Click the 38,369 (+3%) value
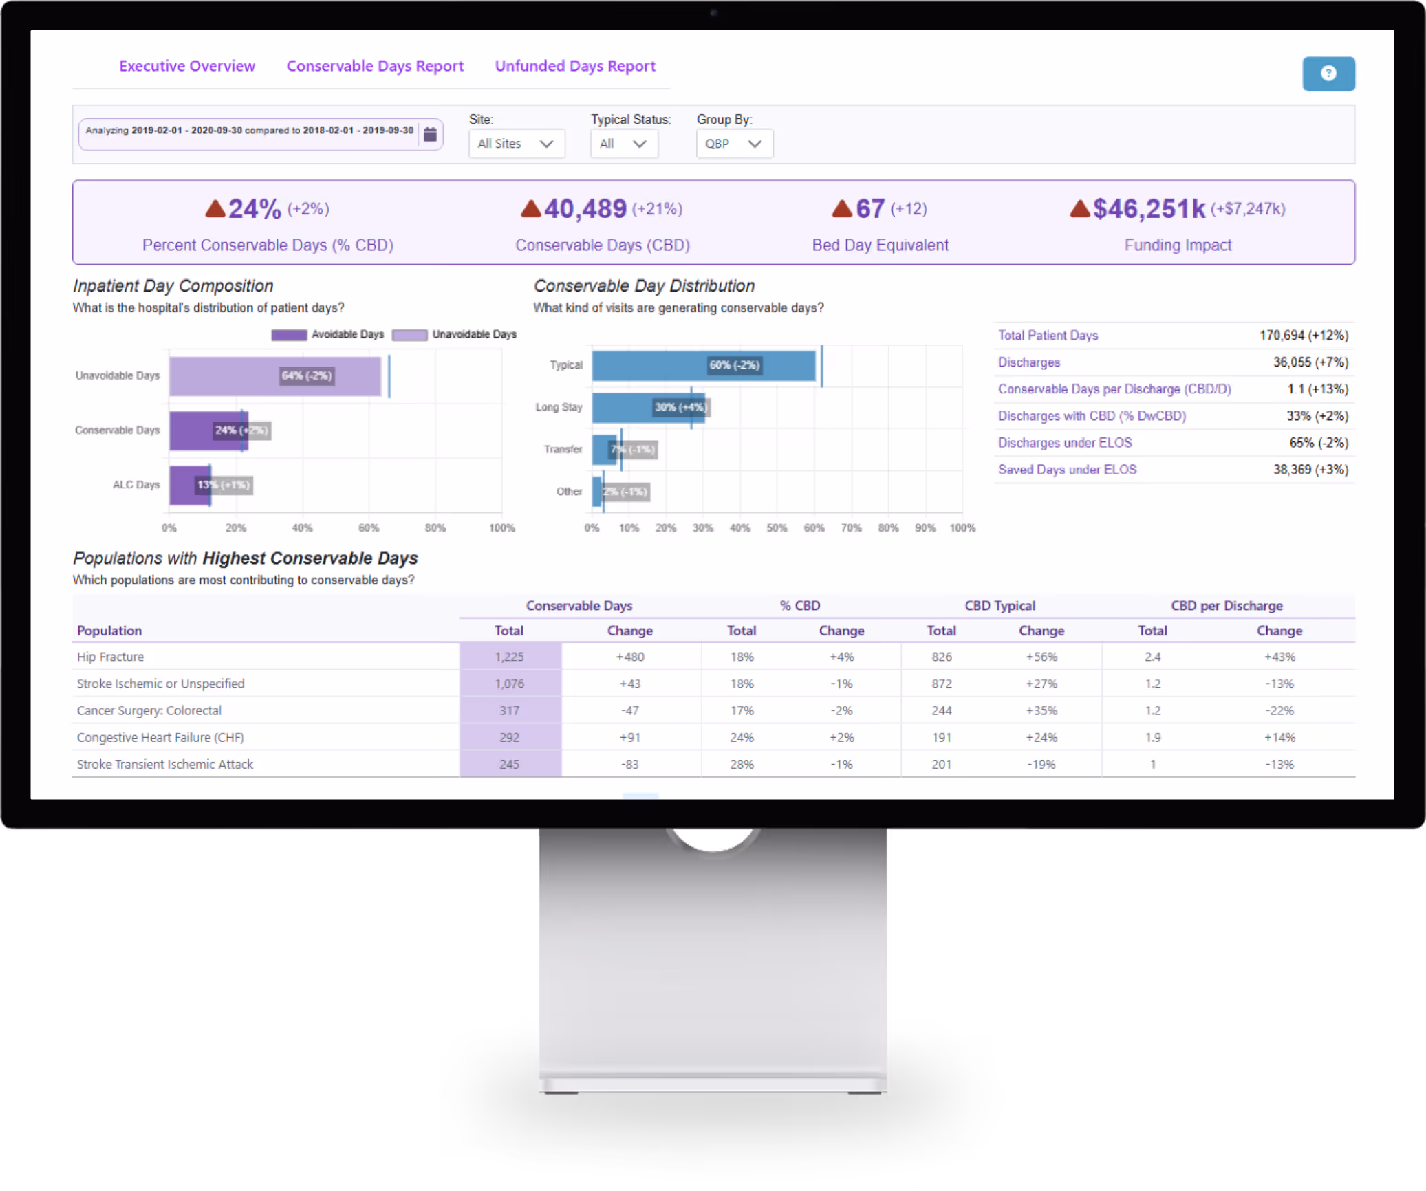Image resolution: width=1426 pixels, height=1191 pixels. [1310, 470]
